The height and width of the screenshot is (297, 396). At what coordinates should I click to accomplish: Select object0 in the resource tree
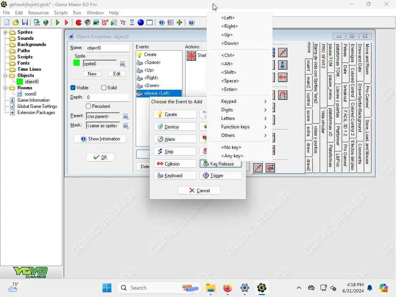(32, 82)
